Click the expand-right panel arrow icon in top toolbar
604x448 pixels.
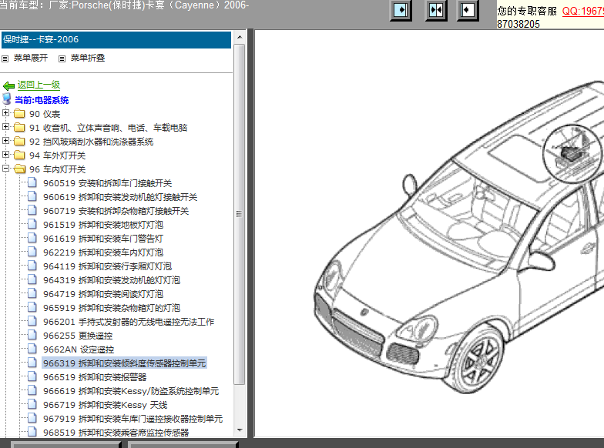(401, 10)
